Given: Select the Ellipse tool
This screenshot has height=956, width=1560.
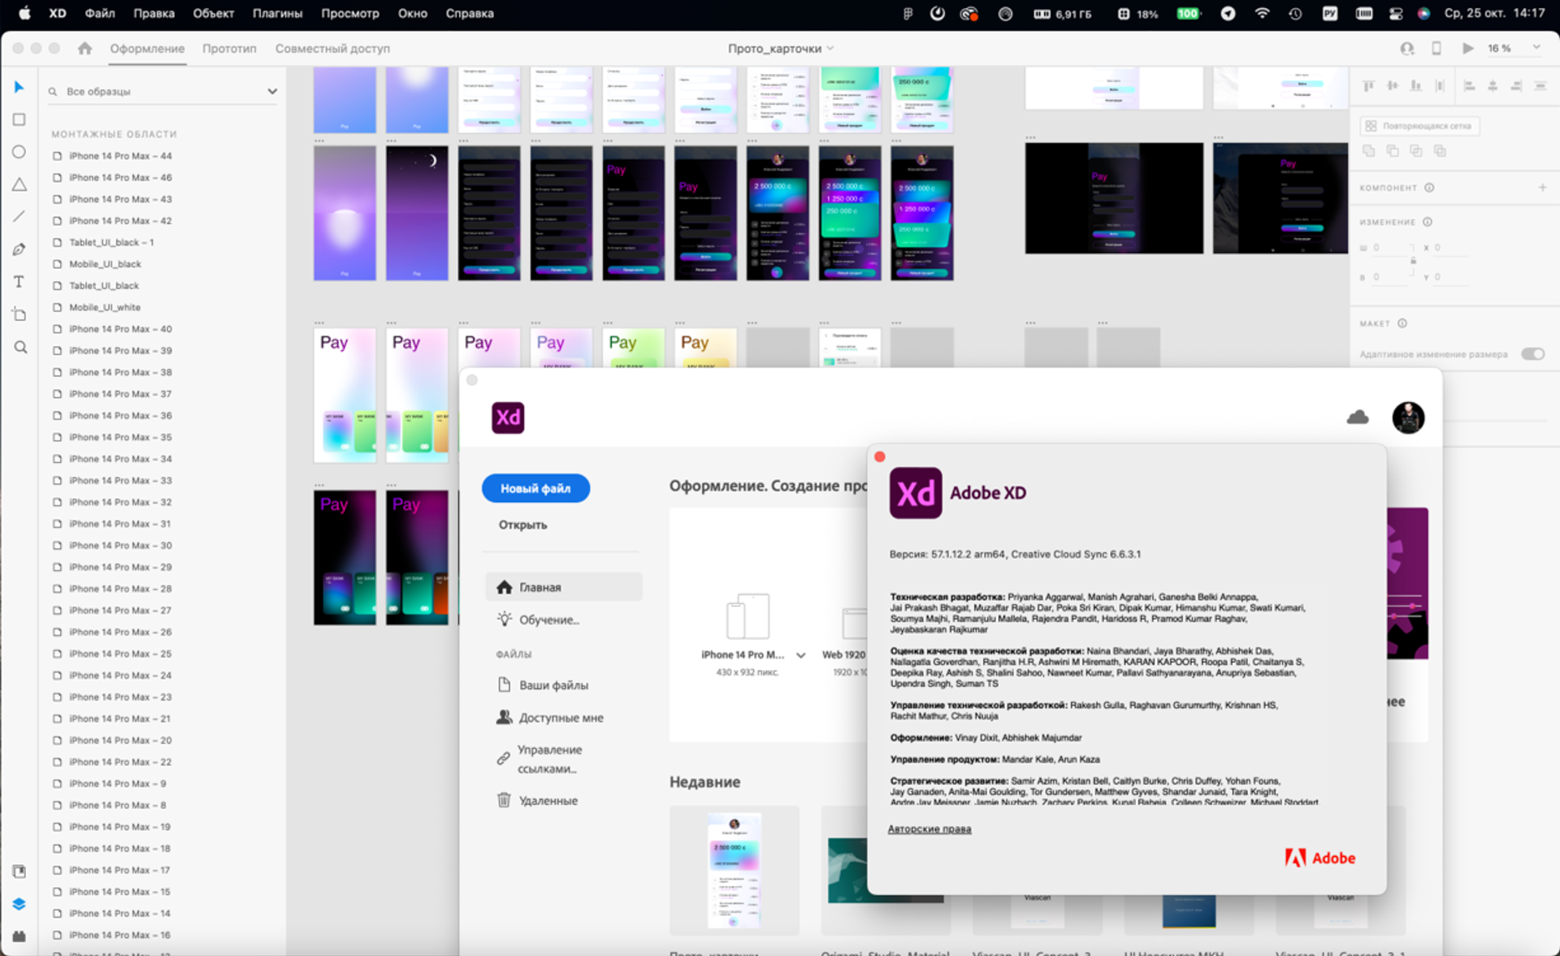Looking at the screenshot, I should 19,152.
